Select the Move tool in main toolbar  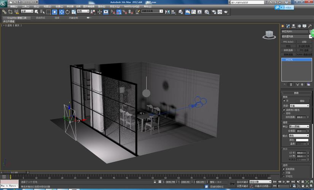pos(62,12)
